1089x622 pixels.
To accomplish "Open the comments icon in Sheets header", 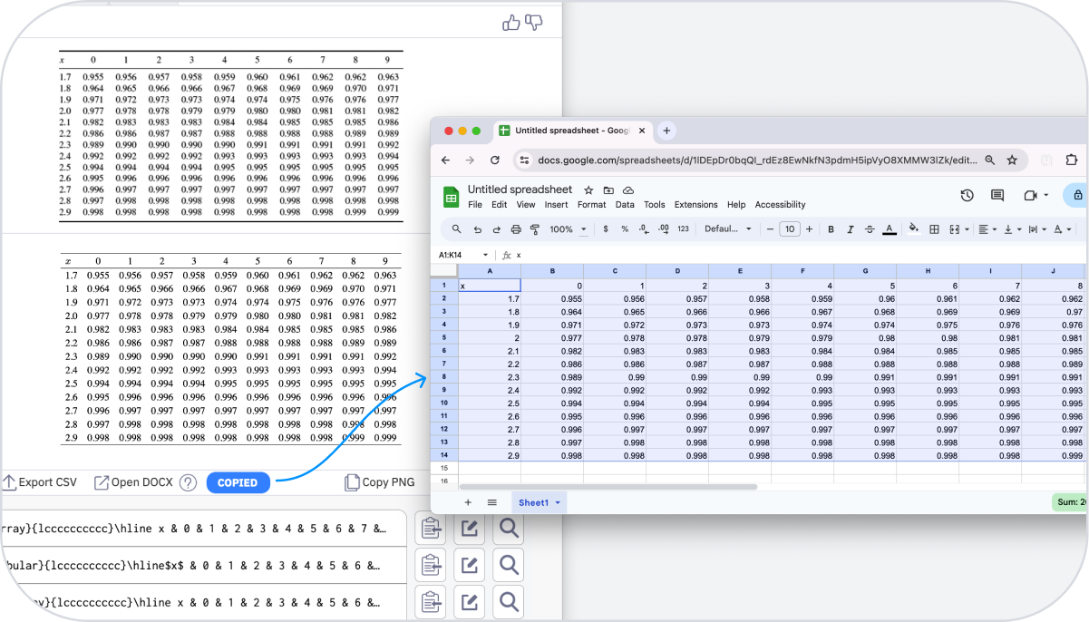I will tap(997, 195).
